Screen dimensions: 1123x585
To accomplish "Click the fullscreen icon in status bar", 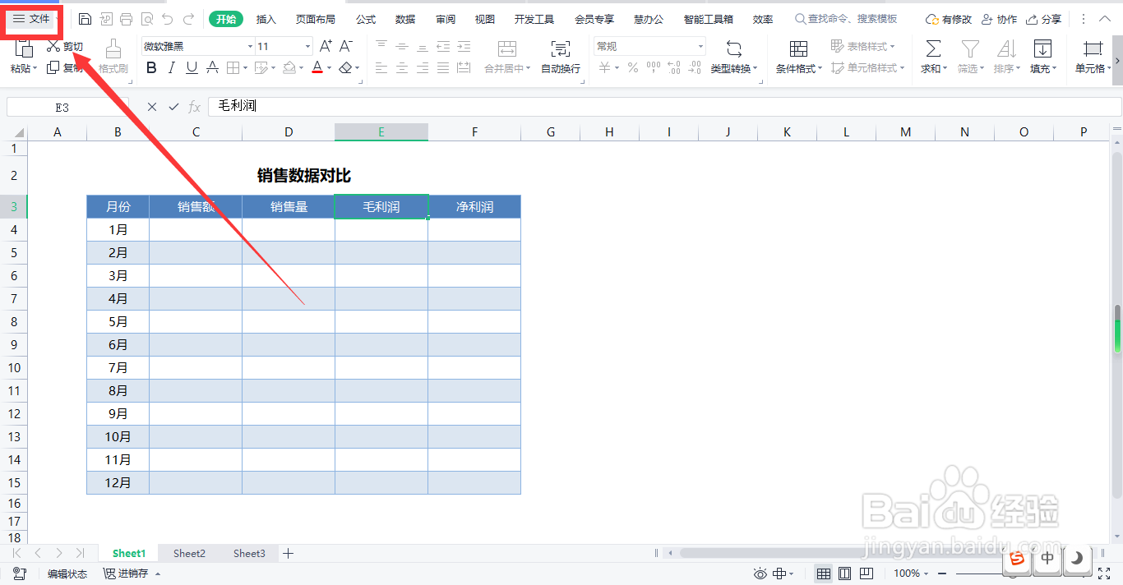I will (x=1104, y=573).
